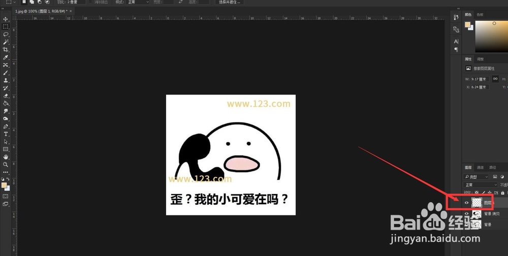Select the Brush tool

[x=6, y=73]
